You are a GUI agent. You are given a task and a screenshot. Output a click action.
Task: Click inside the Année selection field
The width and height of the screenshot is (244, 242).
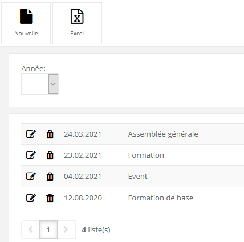click(x=35, y=84)
